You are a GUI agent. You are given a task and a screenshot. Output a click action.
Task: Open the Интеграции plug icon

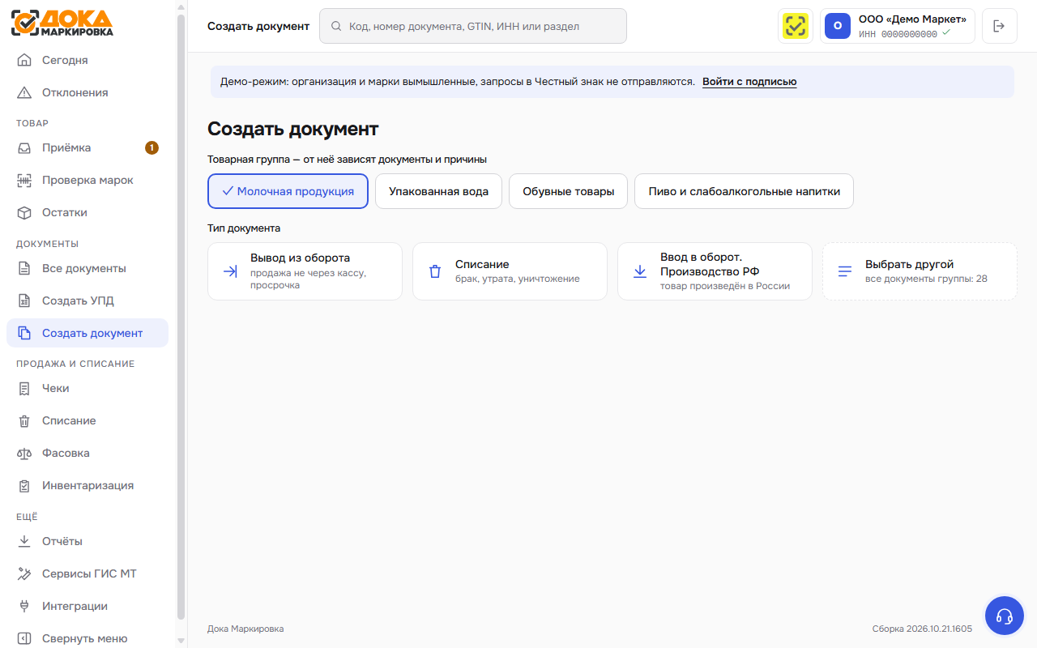(24, 606)
